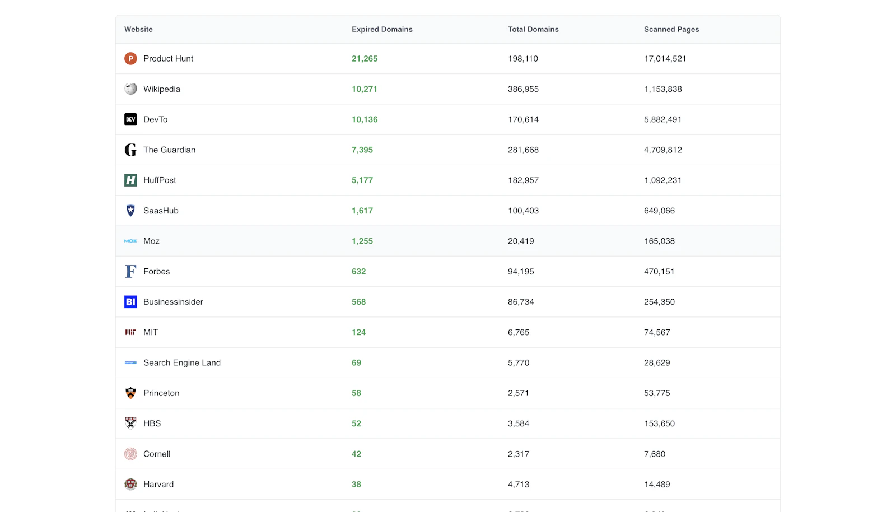Click the Princeton shield icon
Viewport: 896px width, 512px height.
click(130, 393)
